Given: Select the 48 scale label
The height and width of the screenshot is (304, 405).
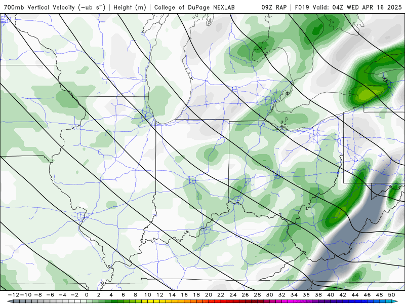Looking at the screenshot, I should pyautogui.click(x=379, y=295).
